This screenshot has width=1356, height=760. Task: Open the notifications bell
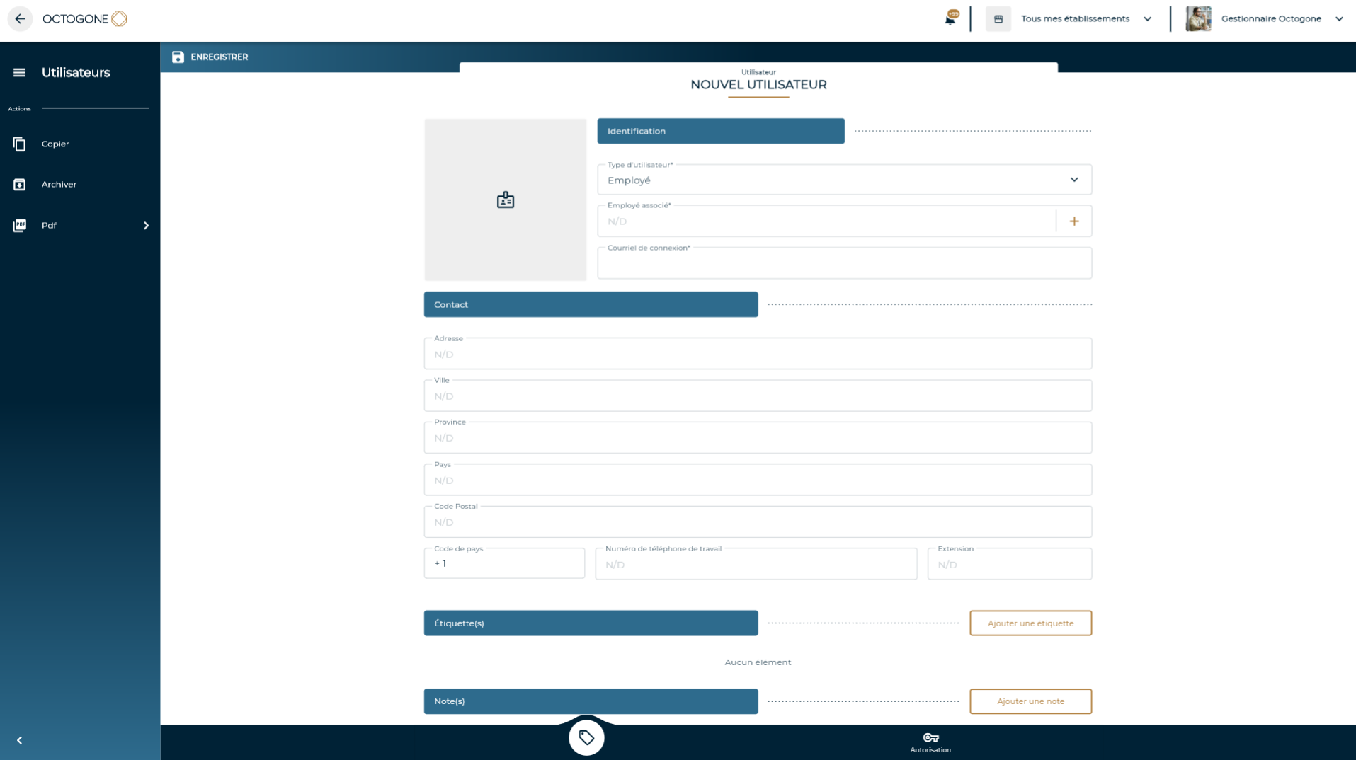950,18
